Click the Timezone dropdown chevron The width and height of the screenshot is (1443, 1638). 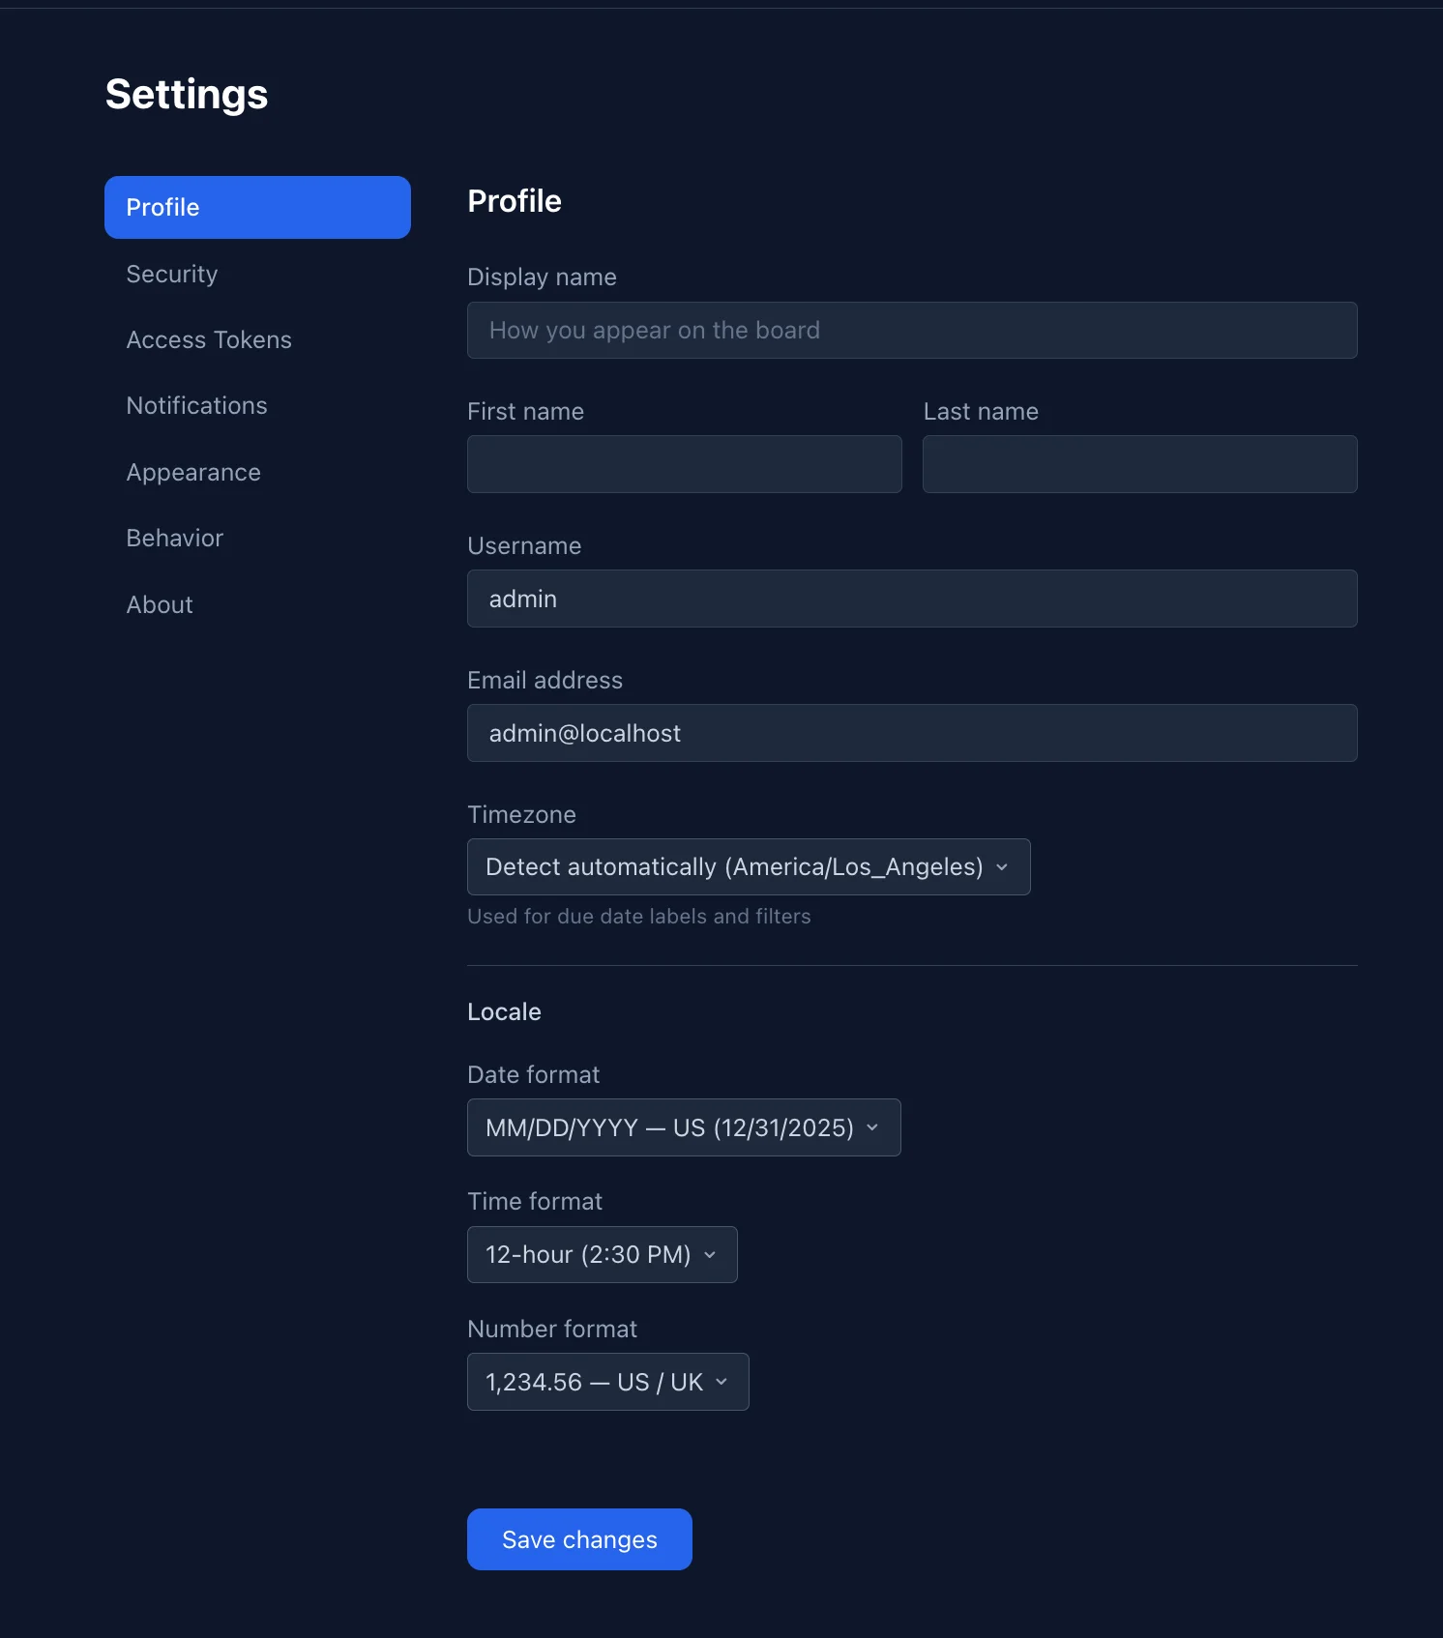(1001, 866)
